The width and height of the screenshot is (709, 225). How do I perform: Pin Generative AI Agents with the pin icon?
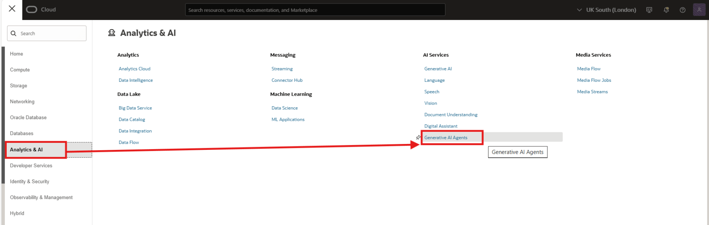click(x=418, y=138)
